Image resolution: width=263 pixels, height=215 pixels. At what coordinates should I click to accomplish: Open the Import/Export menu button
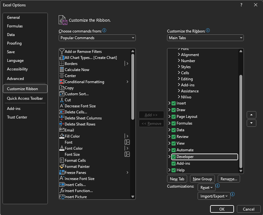pyautogui.click(x=214, y=196)
